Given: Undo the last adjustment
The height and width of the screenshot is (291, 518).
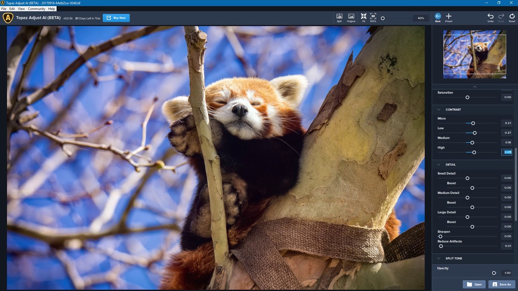Looking at the screenshot, I should (x=490, y=17).
